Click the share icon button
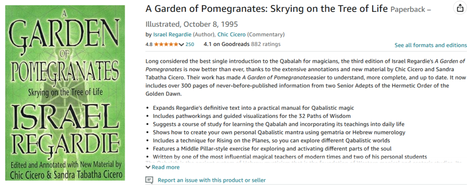 pyautogui.click(x=460, y=8)
